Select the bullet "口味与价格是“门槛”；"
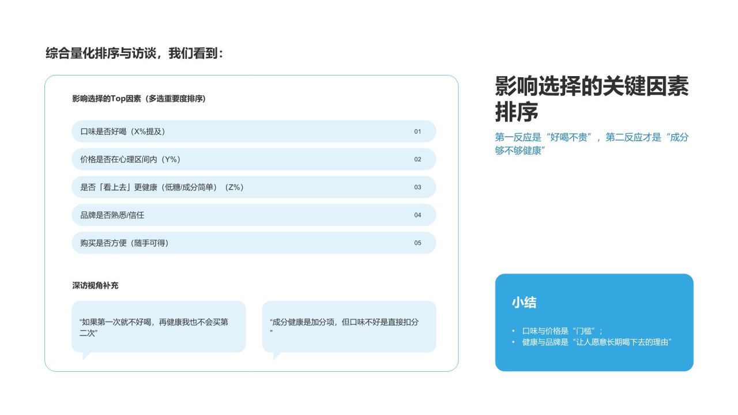Image resolution: width=738 pixels, height=415 pixels. click(562, 331)
